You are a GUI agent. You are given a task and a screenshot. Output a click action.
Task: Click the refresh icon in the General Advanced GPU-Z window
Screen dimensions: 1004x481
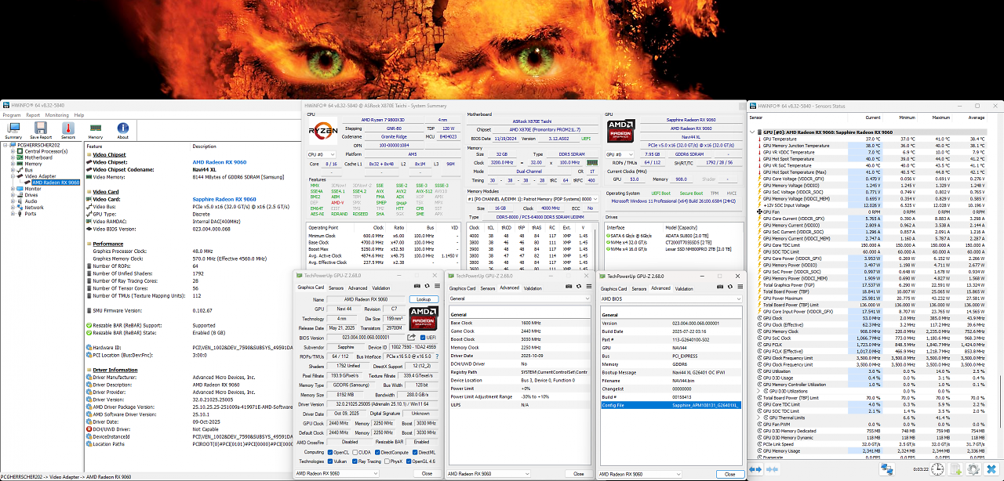tap(577, 288)
